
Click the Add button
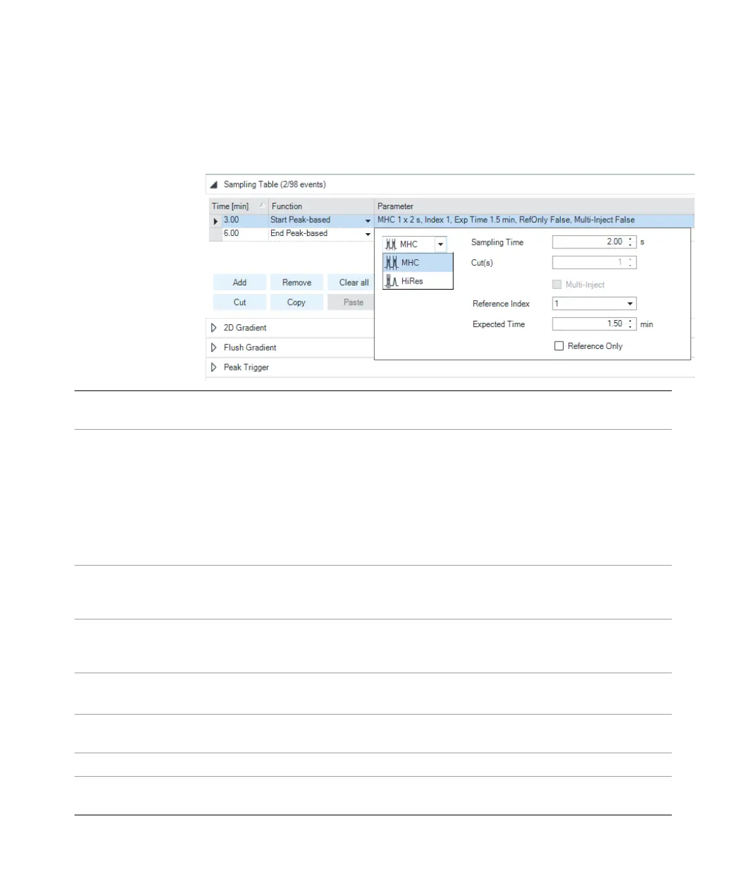pyautogui.click(x=239, y=283)
